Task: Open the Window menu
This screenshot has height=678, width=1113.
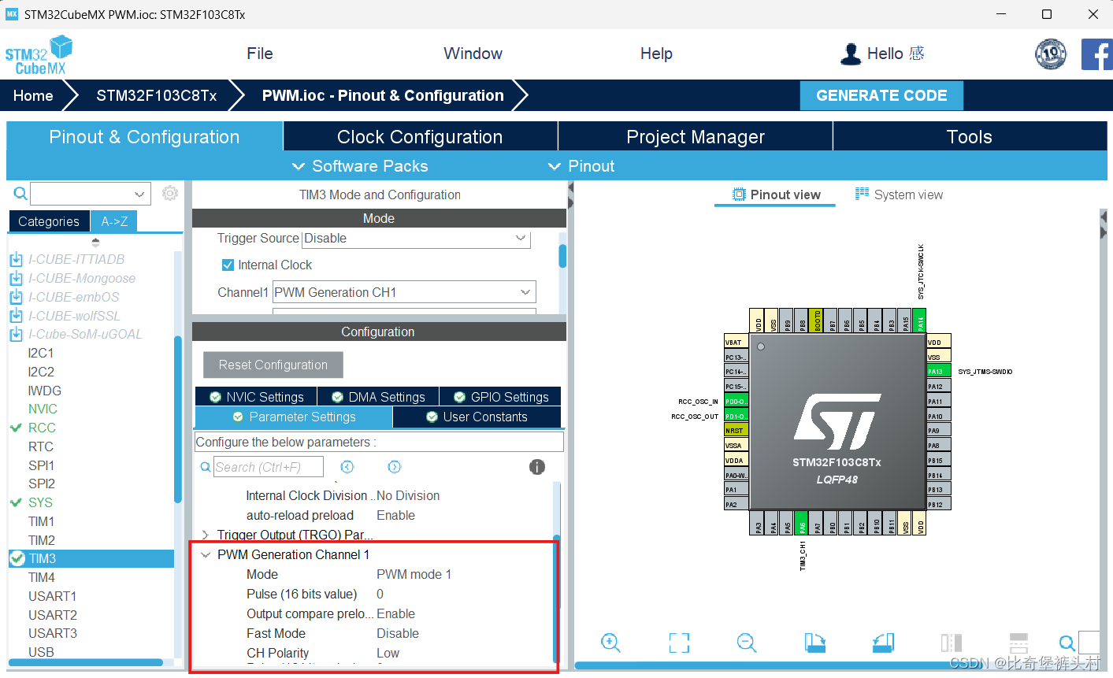Action: coord(473,54)
